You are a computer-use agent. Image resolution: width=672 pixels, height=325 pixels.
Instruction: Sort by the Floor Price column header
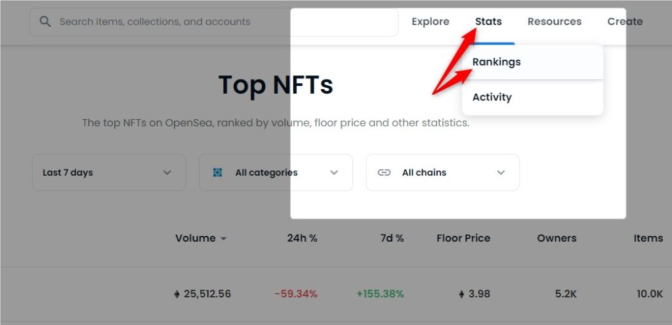point(463,239)
